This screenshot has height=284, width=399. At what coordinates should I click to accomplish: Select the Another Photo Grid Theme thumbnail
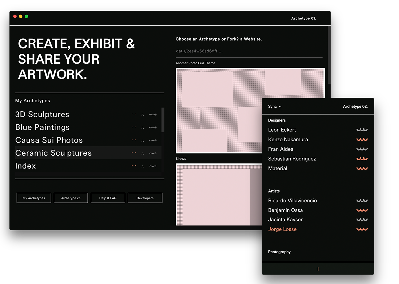(x=250, y=110)
